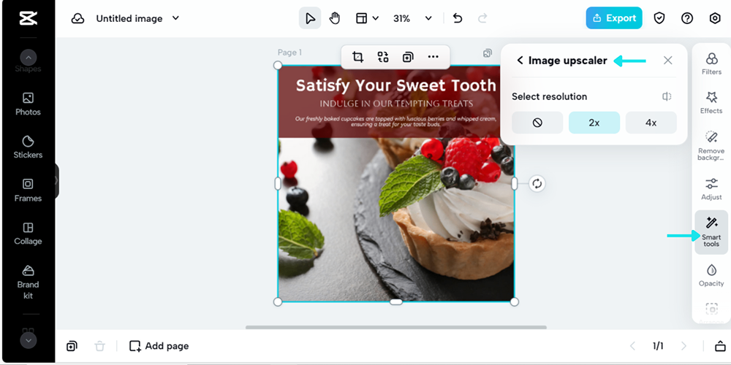
Task: Go to previous page arrow
Action: (632, 346)
